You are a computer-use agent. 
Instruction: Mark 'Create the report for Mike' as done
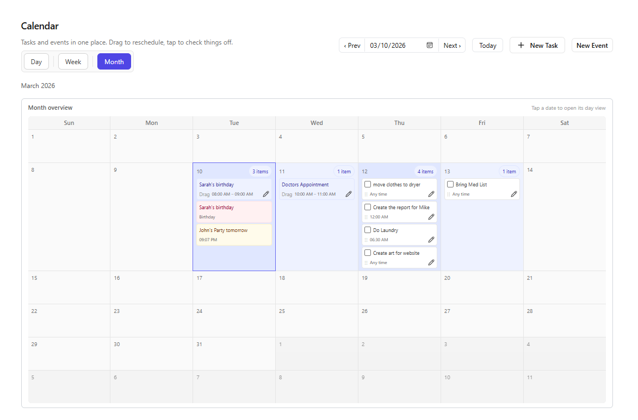click(367, 207)
